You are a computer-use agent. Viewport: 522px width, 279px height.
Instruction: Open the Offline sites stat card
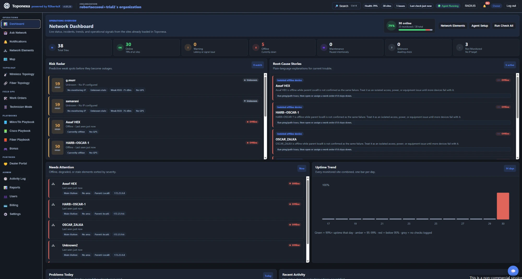pos(282,48)
